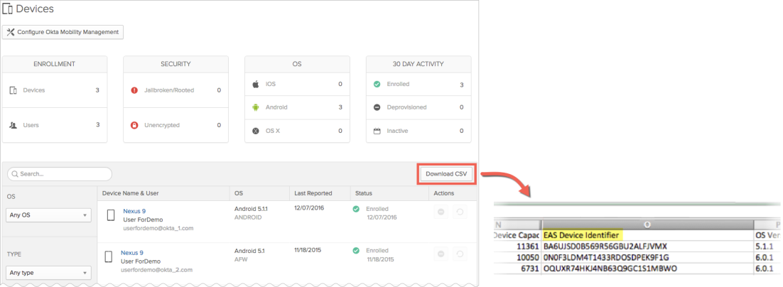Click the Download CSV button
This screenshot has height=287, width=783.
[446, 174]
